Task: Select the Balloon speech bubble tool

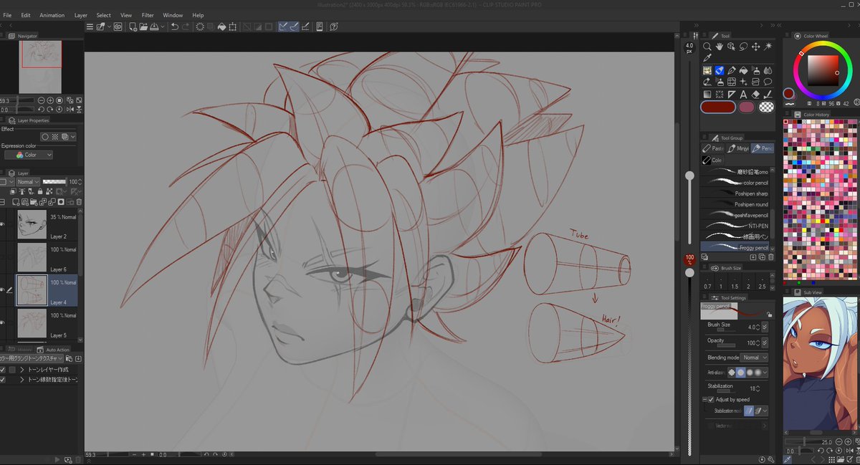Action: [768, 82]
